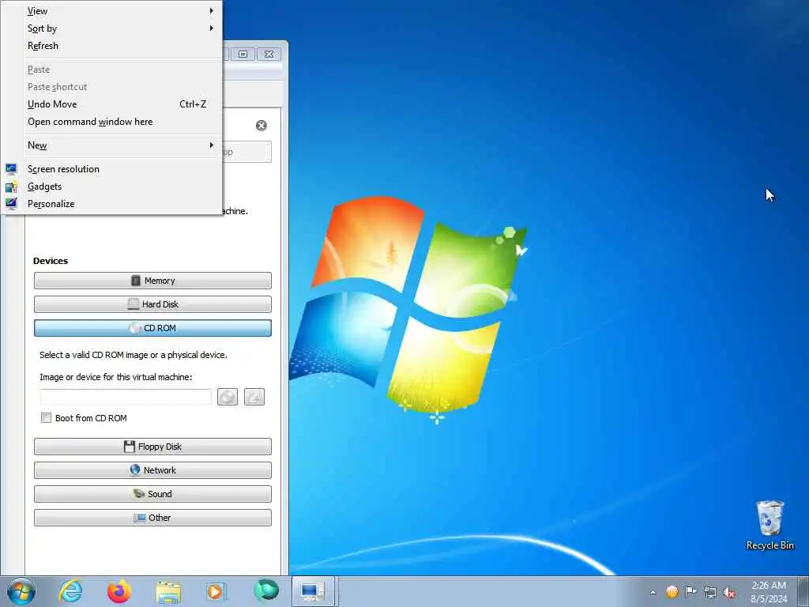The image size is (809, 607).
Task: Open the Recycle Bin on desktop
Action: coord(769,525)
